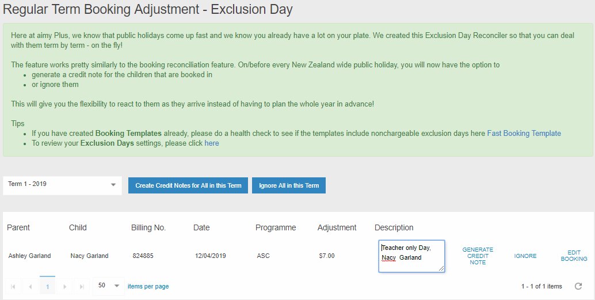595x300 pixels.
Task: Click the Programme column header
Action: tap(276, 227)
